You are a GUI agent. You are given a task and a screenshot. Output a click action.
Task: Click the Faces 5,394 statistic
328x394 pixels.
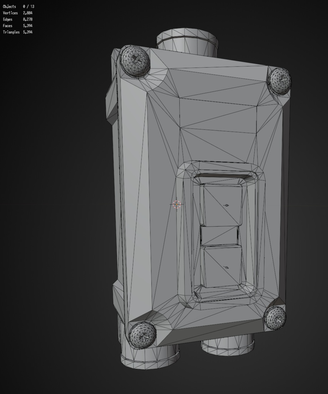point(18,26)
